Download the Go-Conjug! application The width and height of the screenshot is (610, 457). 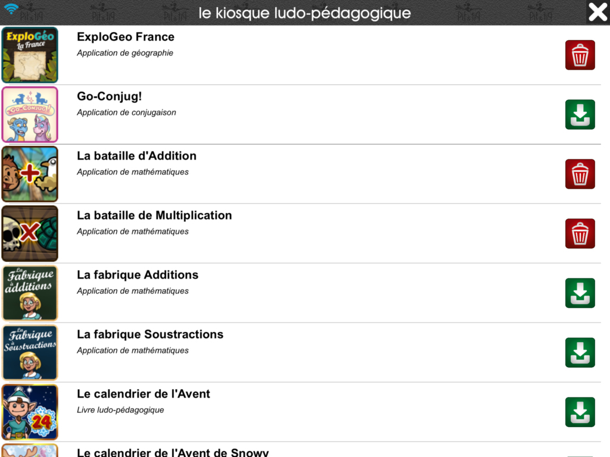pos(580,114)
